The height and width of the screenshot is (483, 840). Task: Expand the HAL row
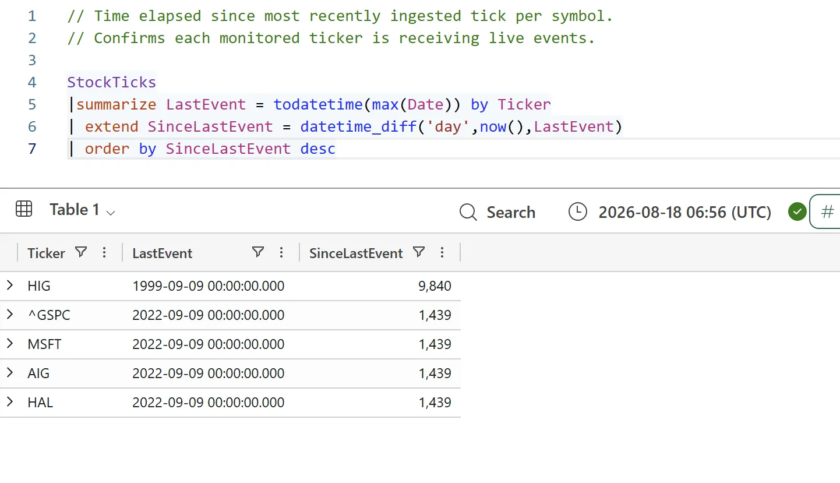click(9, 402)
